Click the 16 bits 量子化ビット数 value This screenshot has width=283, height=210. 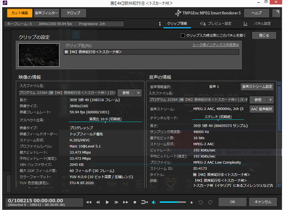click(x=199, y=138)
